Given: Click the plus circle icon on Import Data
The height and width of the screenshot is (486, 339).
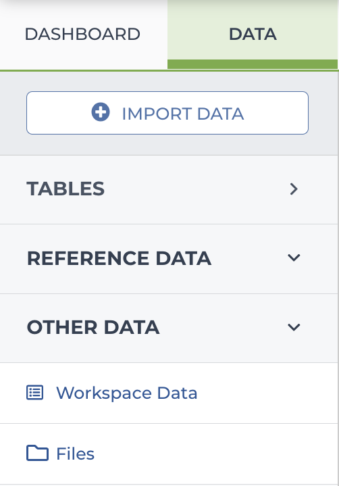Looking at the screenshot, I should click(101, 112).
